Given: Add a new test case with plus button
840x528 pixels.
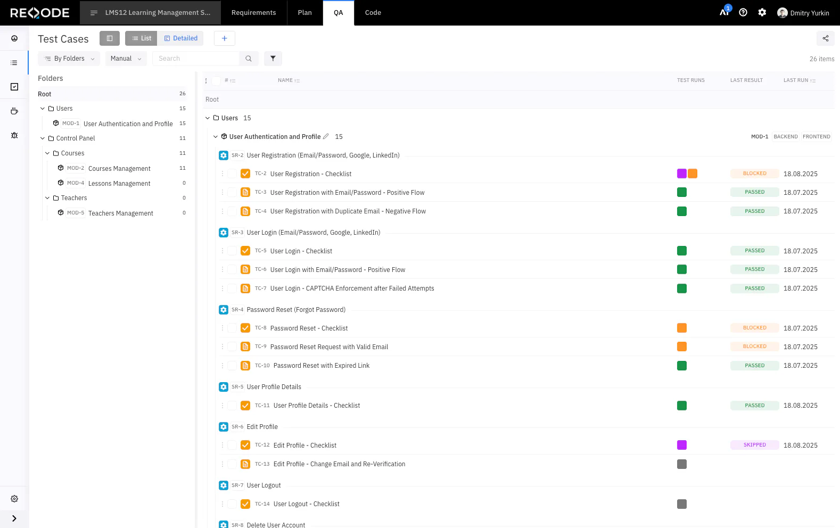Looking at the screenshot, I should pos(225,38).
